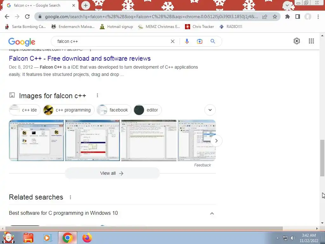
Task: Show next images with carousel arrow
Action: click(x=216, y=141)
